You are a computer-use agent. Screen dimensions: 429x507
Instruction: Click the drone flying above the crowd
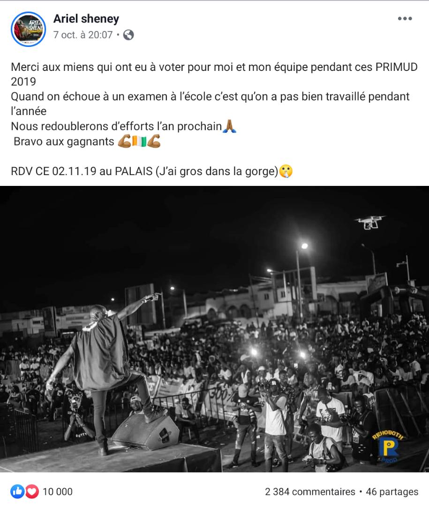pos(370,223)
